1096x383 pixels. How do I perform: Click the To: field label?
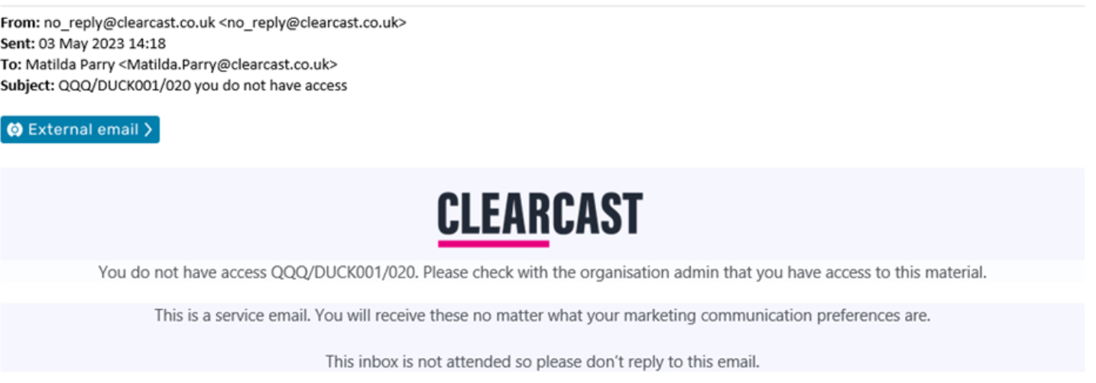click(x=11, y=65)
